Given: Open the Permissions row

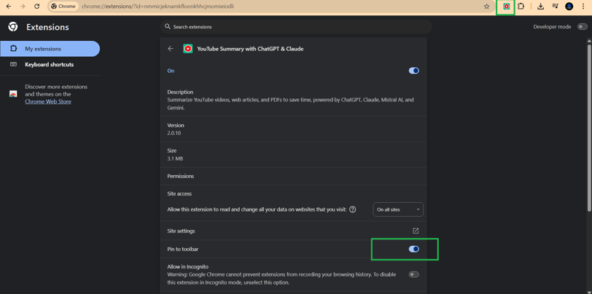Looking at the screenshot, I should (293, 176).
